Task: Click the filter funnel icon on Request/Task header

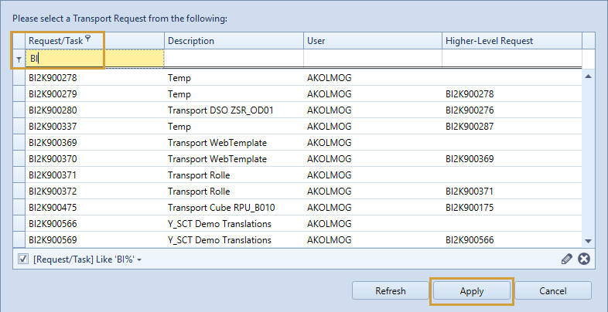Action: [x=88, y=39]
